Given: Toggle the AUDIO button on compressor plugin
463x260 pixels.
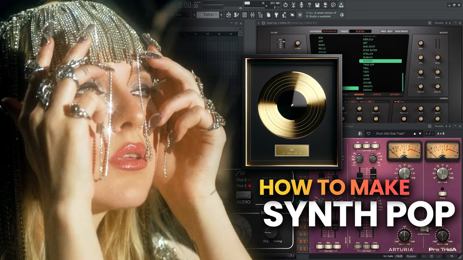Looking at the screenshot, I should click(x=243, y=195).
